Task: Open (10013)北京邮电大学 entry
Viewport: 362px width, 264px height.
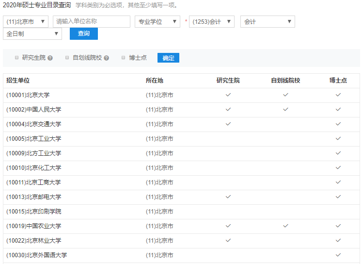Action: pyautogui.click(x=34, y=197)
